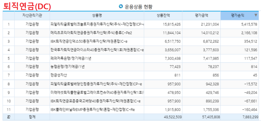Click loss value -160,464

(x=250, y=110)
